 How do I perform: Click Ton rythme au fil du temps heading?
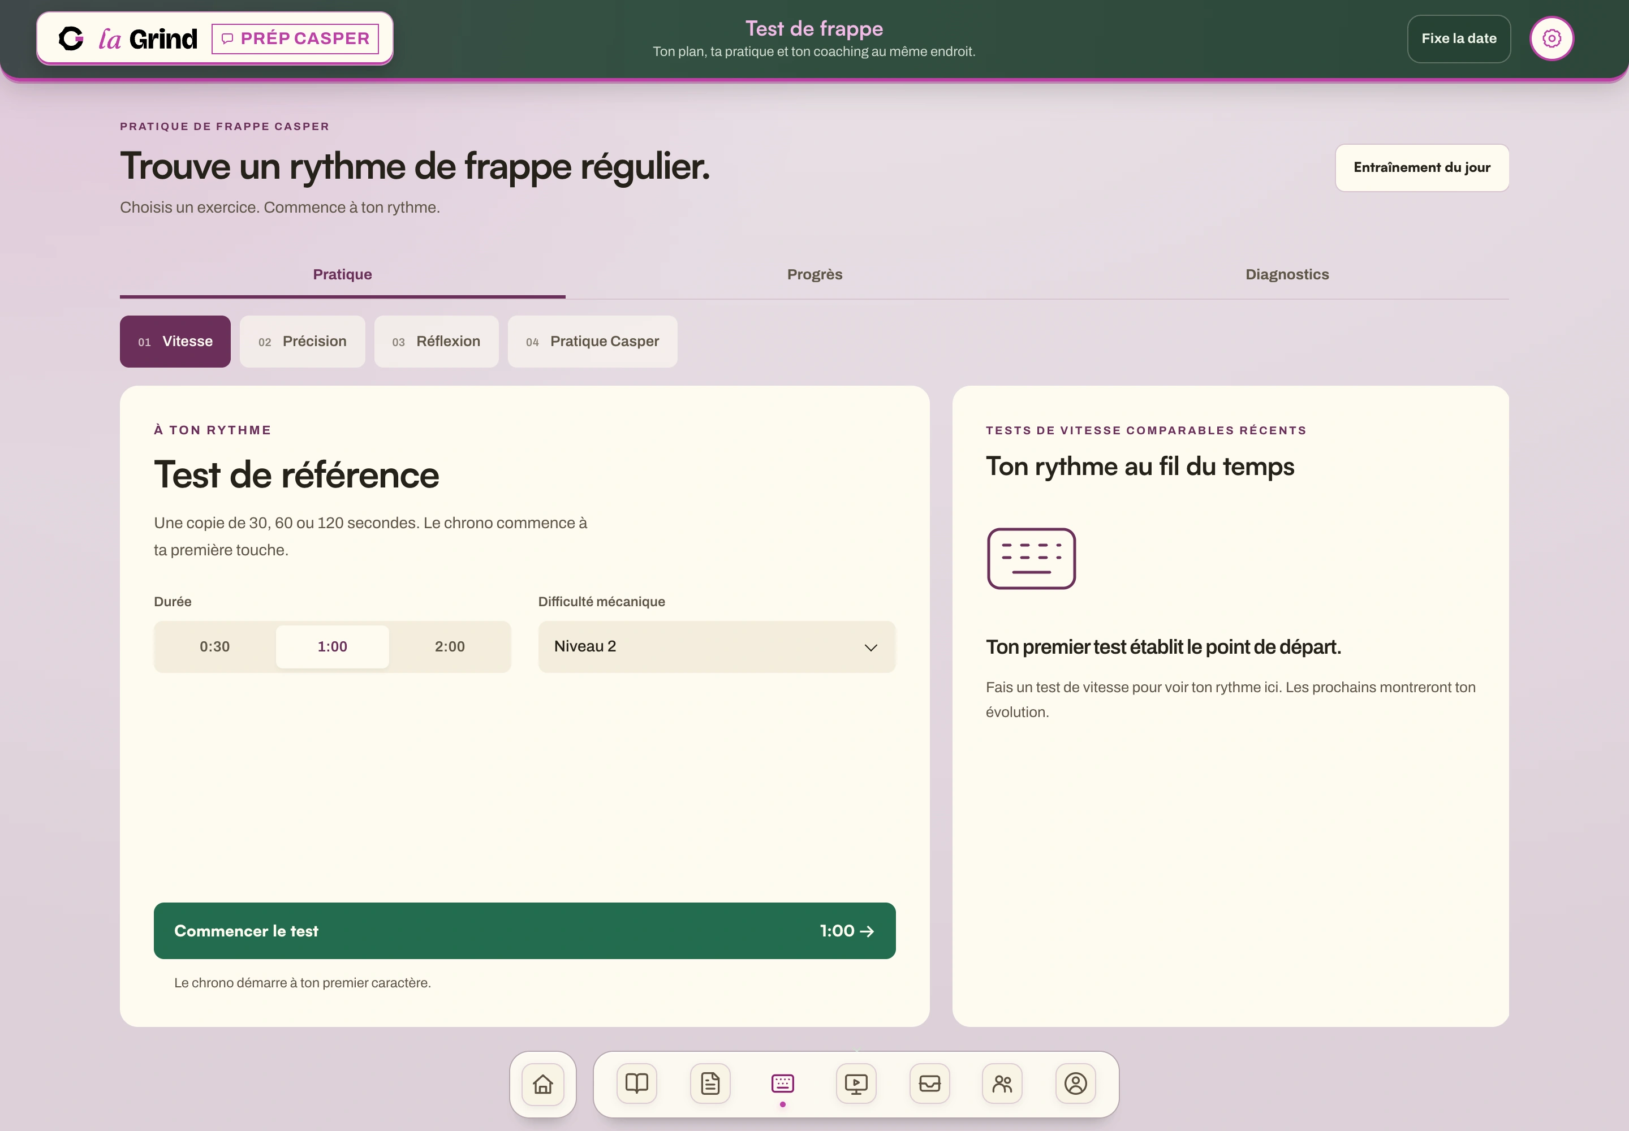1140,467
